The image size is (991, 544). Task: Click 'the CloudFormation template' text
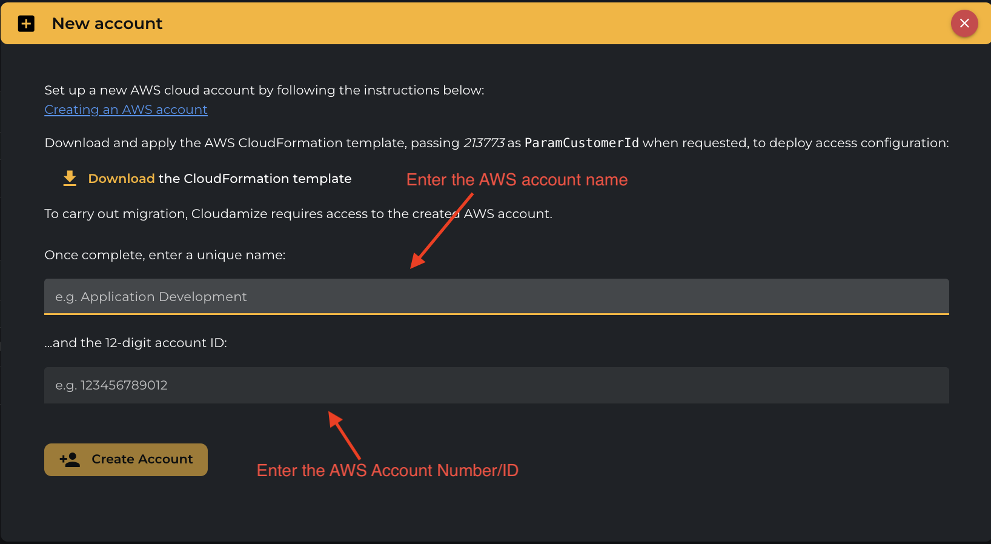[x=255, y=179]
